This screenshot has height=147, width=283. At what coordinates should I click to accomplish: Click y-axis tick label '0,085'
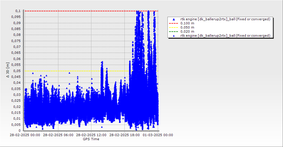[x=16, y=29]
